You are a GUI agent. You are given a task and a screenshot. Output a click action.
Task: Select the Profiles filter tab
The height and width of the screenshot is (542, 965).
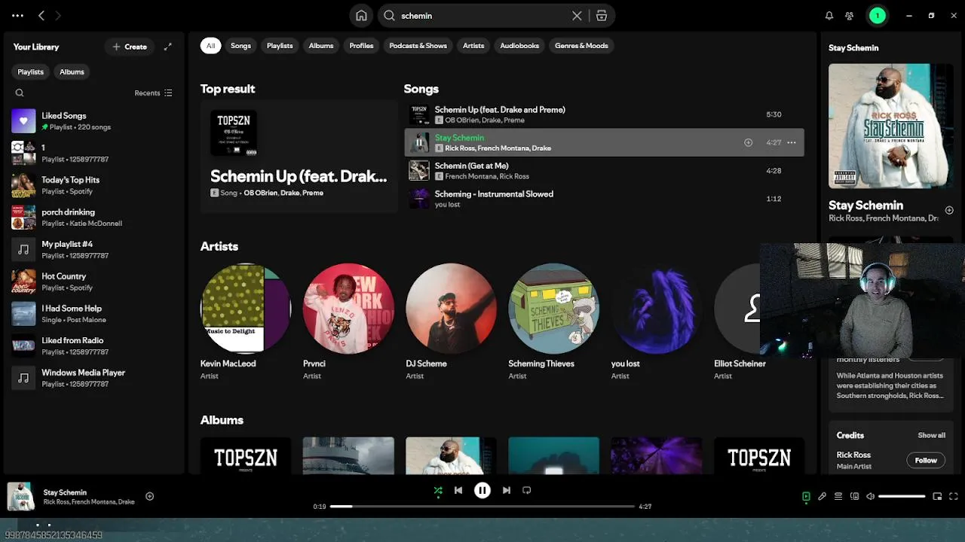(361, 46)
